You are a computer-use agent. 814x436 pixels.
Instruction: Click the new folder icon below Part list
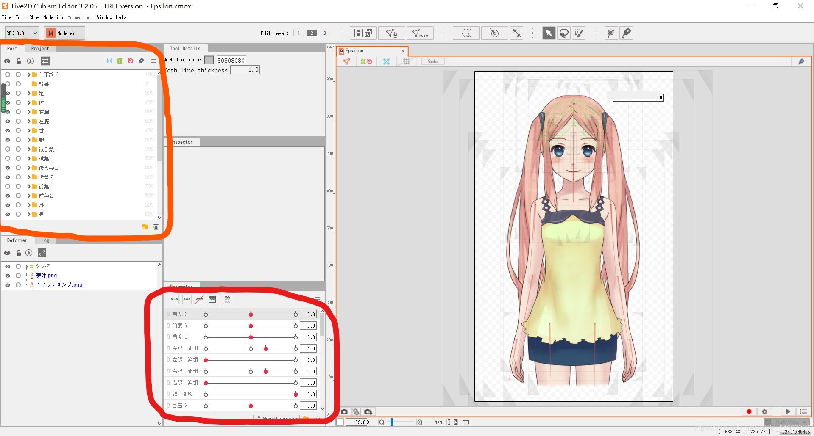[145, 226]
